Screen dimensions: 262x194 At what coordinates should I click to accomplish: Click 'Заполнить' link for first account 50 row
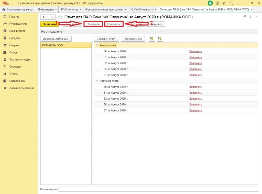click(x=195, y=51)
